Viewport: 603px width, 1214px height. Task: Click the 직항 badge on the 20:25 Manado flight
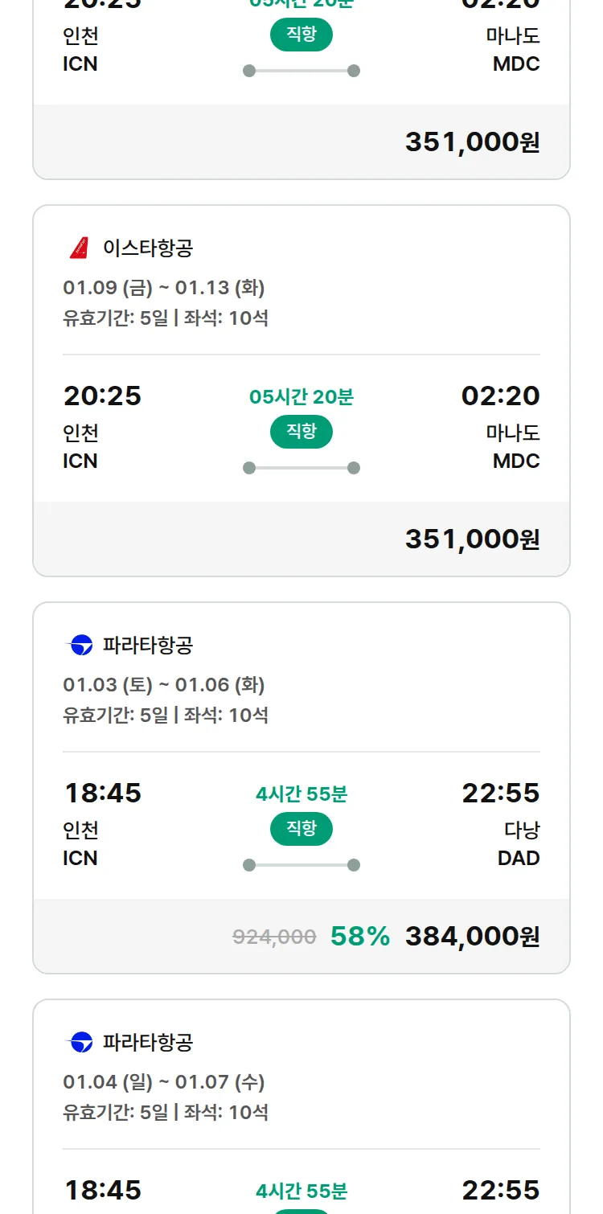coord(301,432)
